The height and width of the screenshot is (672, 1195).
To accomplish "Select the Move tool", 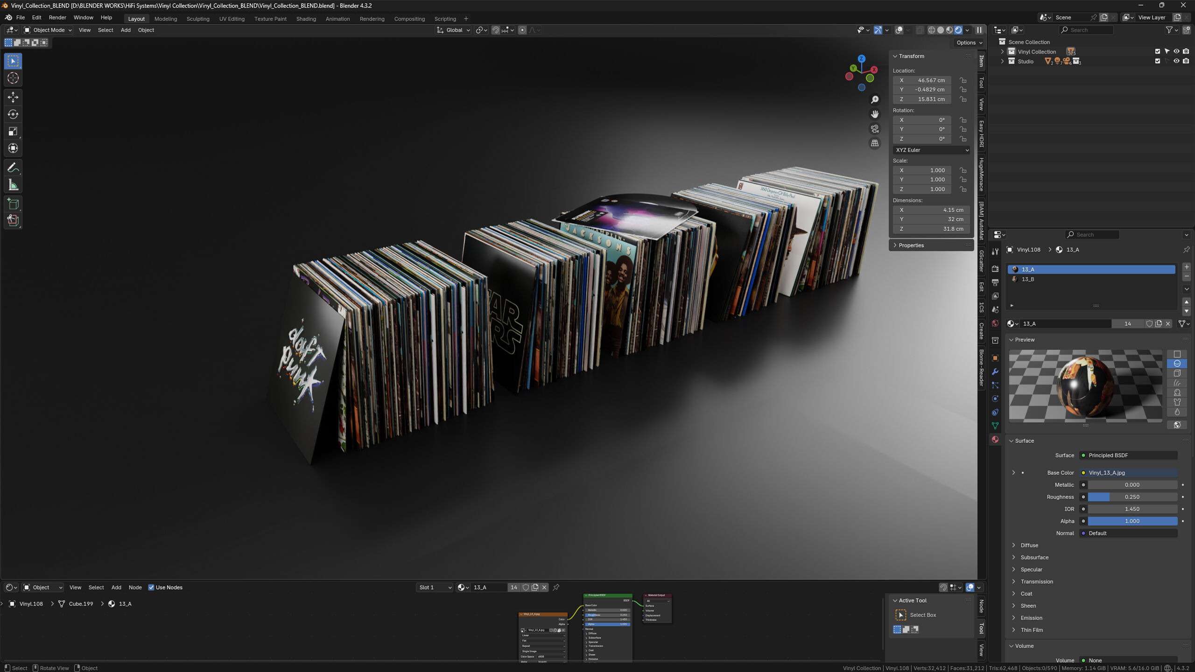I will 13,97.
